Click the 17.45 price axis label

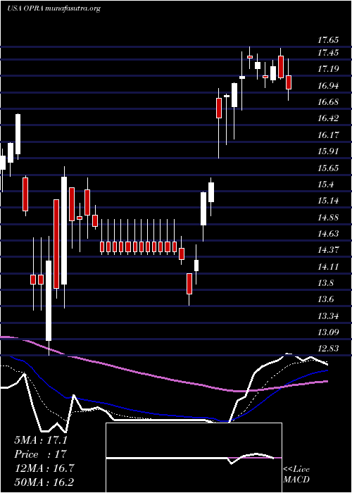pyautogui.click(x=328, y=53)
